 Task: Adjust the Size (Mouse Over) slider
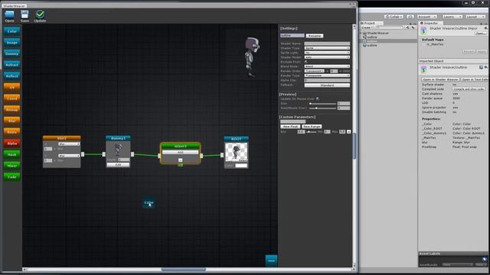[322, 108]
